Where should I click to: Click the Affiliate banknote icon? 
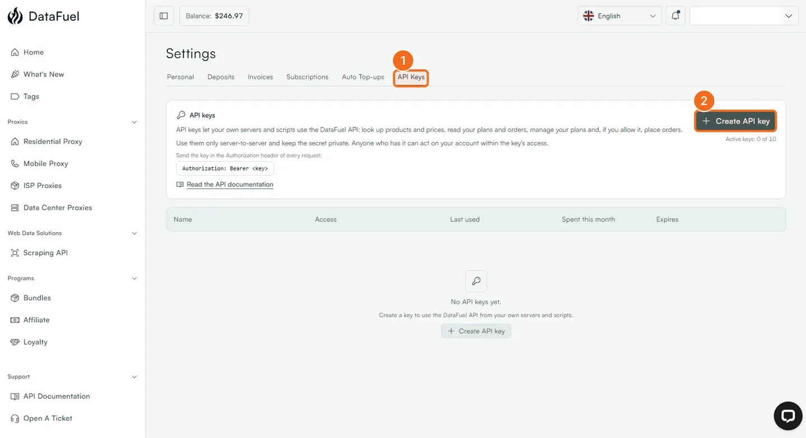(x=15, y=320)
